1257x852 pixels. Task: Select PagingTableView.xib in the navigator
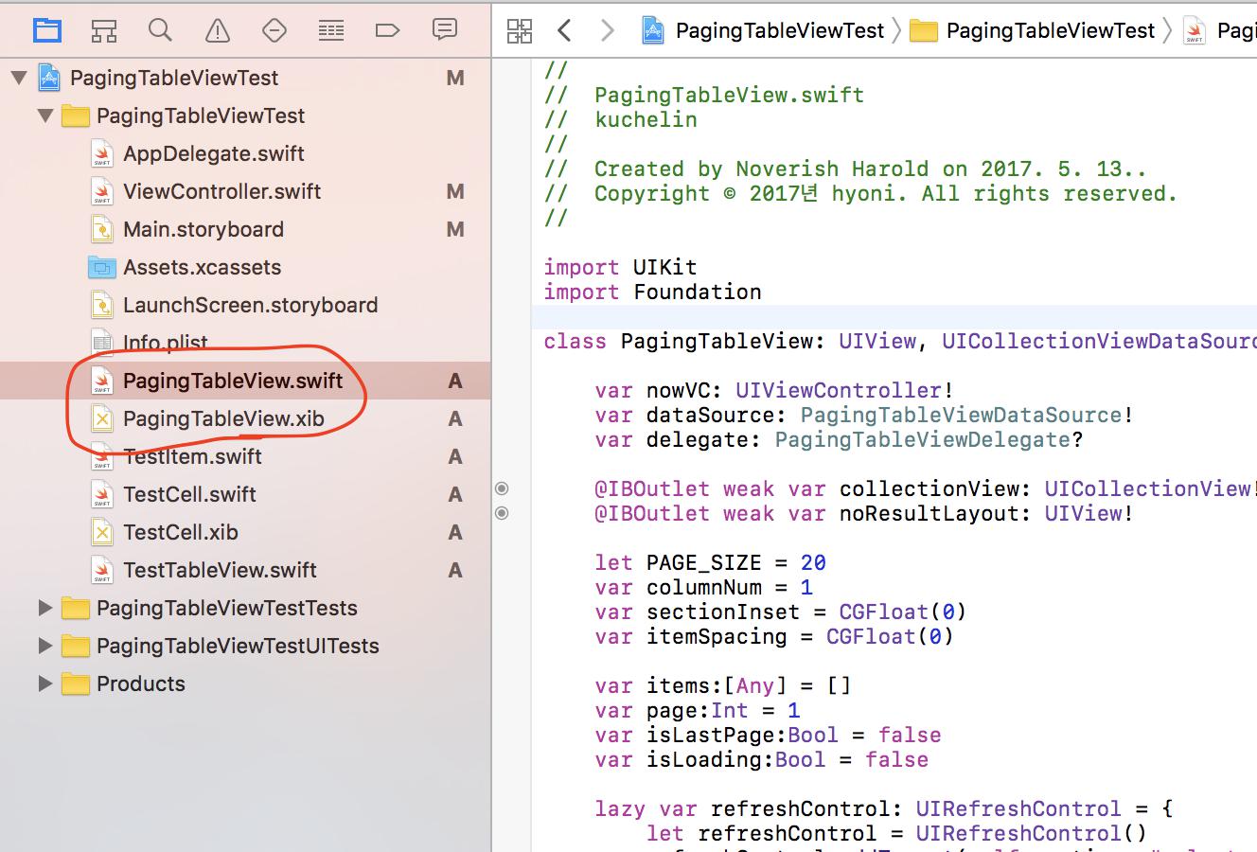223,418
